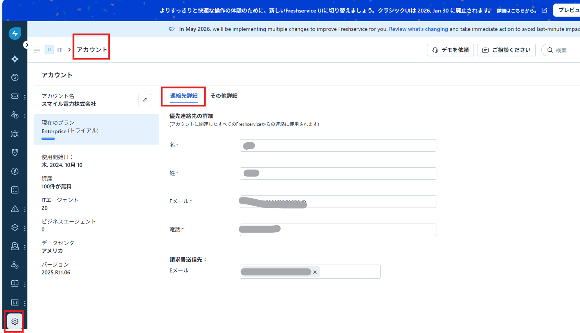This screenshot has height=333, width=580.
Task: Click the pencil icon to edit account name
Action: [145, 100]
